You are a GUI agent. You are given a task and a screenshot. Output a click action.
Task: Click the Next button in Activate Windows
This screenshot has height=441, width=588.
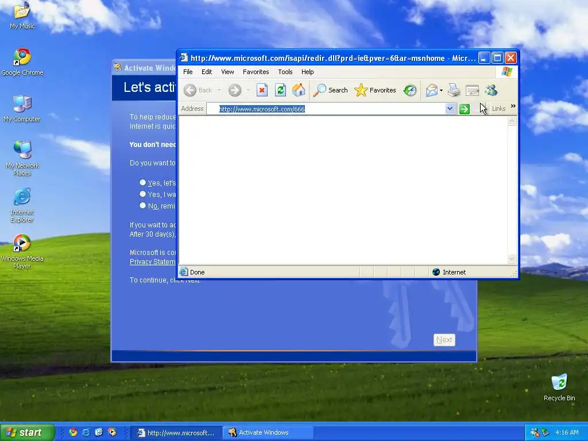[444, 340]
